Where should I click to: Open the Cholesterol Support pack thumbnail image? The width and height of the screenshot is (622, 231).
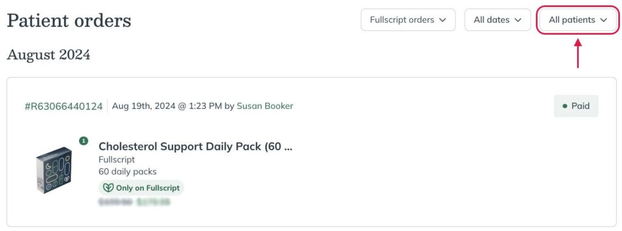pos(54,170)
